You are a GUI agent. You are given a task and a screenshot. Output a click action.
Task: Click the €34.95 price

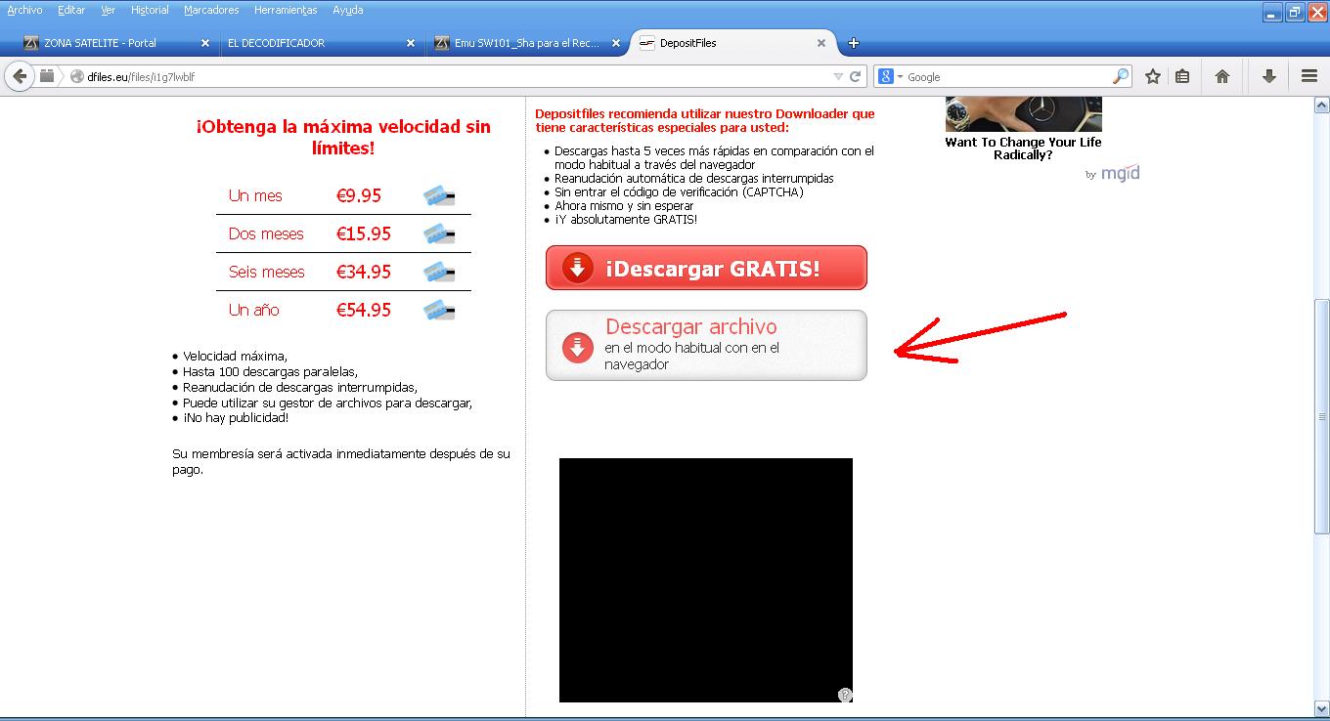(364, 272)
